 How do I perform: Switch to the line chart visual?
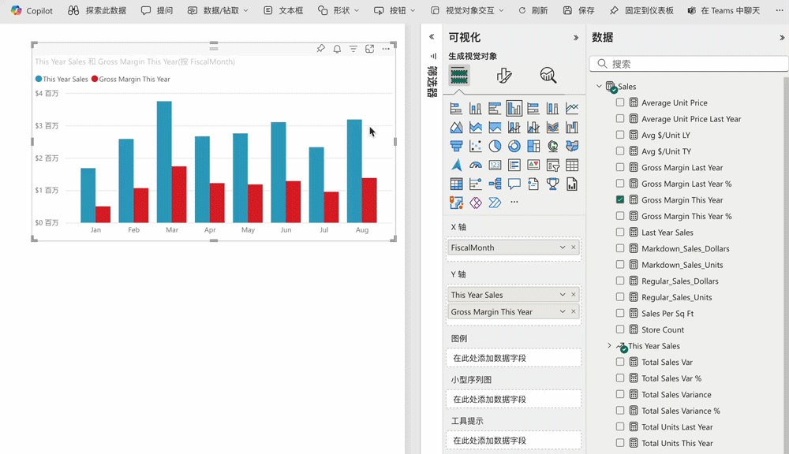click(x=572, y=109)
